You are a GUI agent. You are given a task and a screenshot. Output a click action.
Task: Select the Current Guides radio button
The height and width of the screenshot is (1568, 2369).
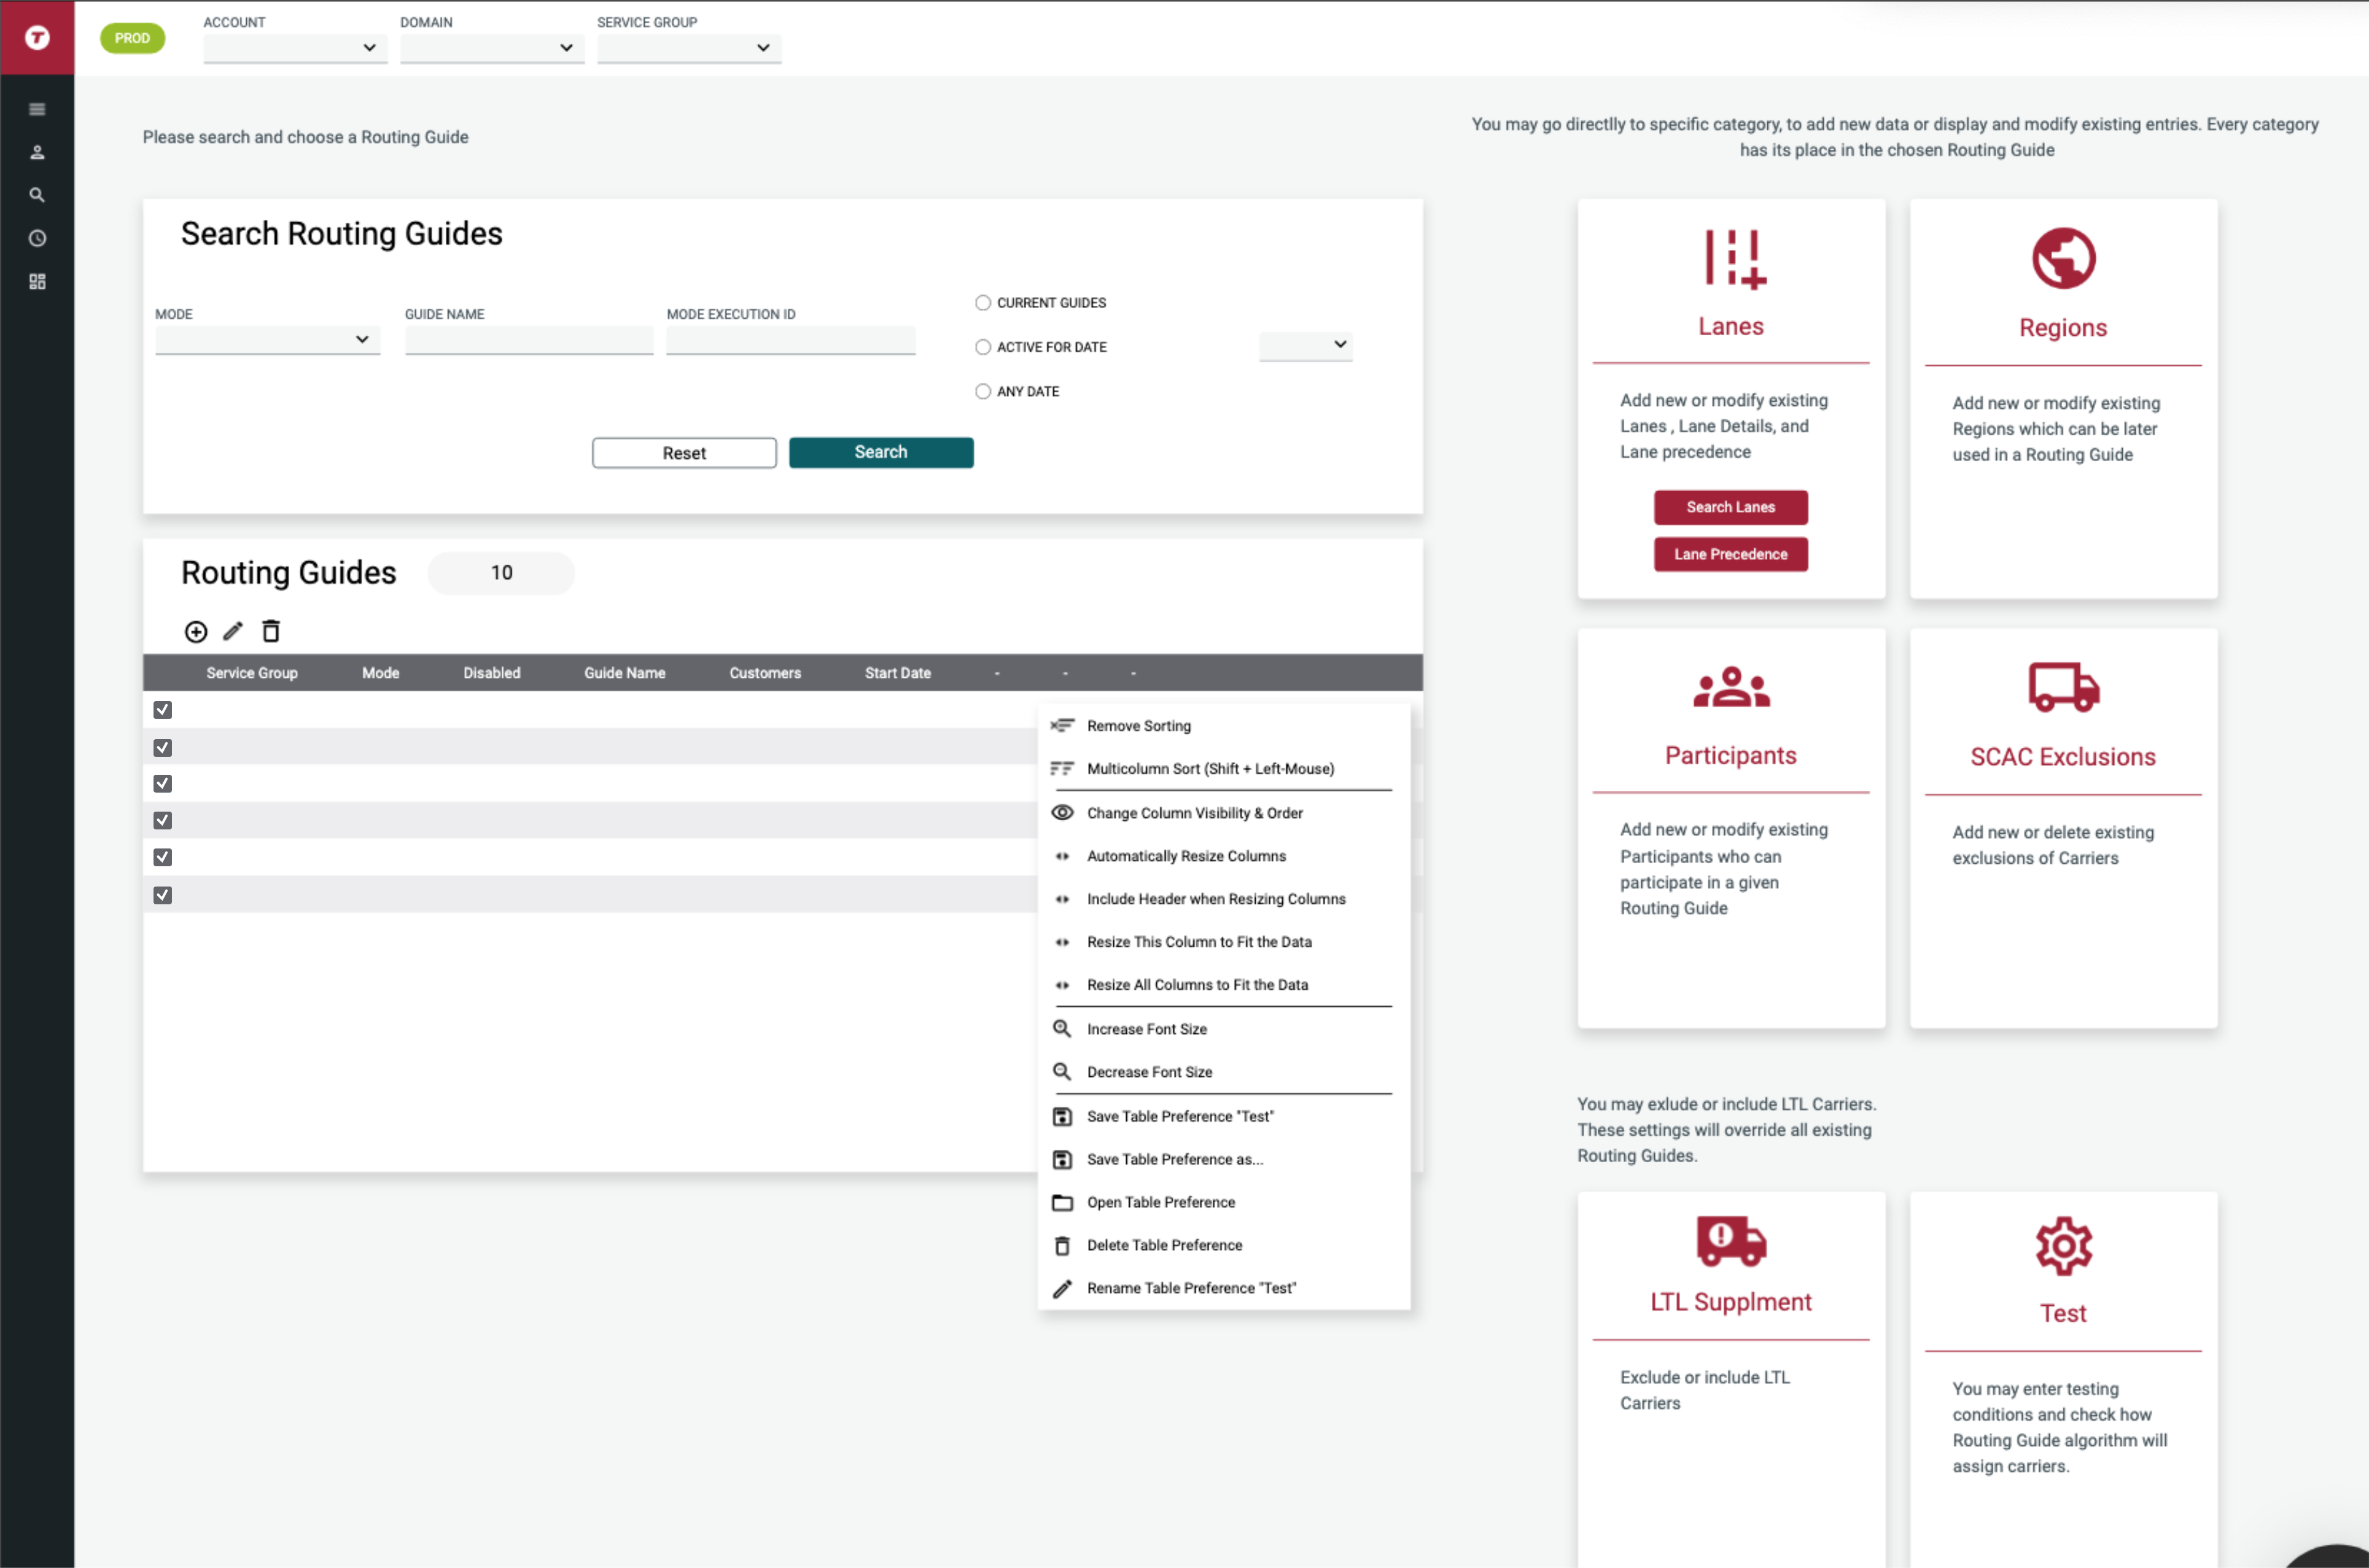tap(983, 303)
